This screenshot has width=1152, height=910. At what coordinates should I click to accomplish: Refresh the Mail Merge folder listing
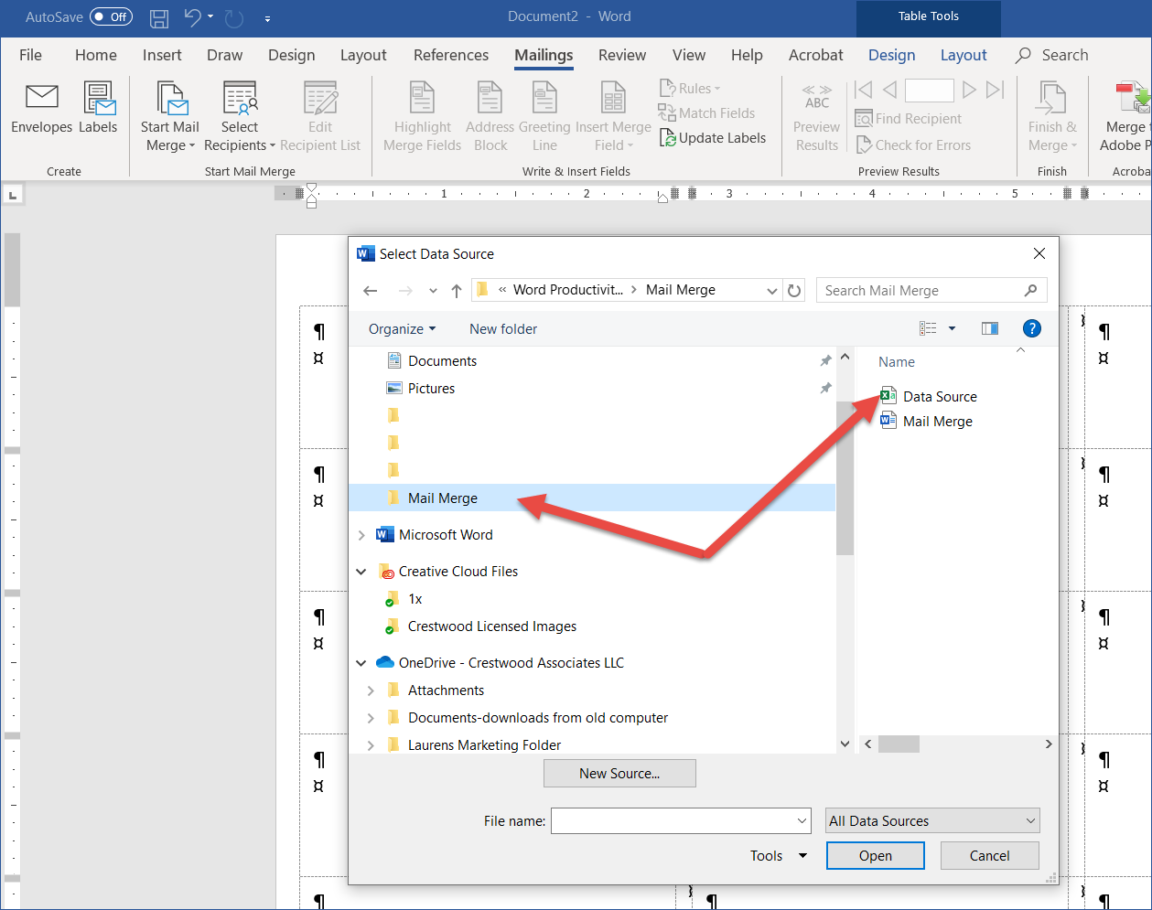point(794,291)
